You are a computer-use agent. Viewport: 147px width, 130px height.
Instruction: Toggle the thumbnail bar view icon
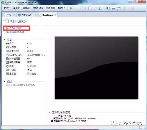click(x=113, y=8)
